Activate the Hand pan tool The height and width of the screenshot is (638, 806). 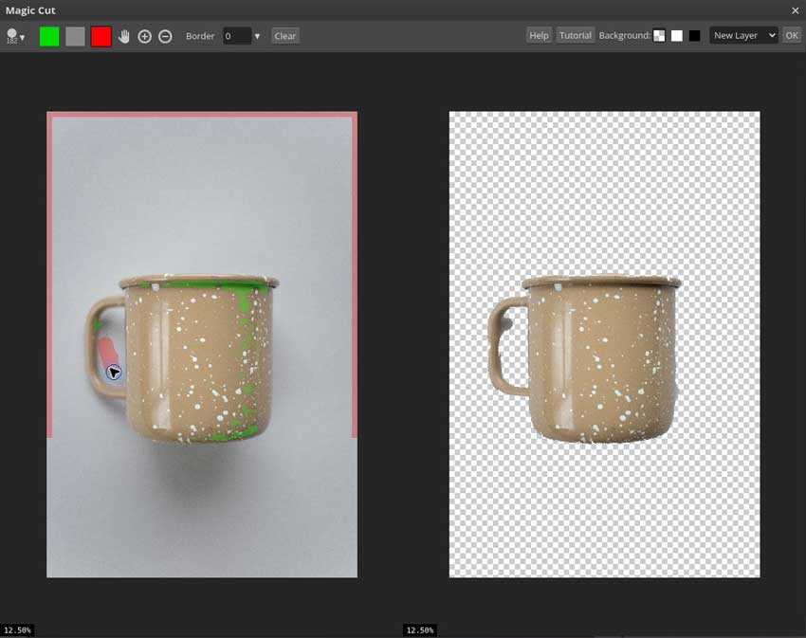coord(123,37)
